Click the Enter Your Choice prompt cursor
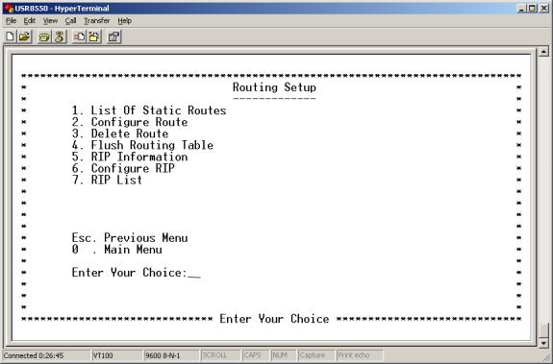The height and width of the screenshot is (364, 553). pyautogui.click(x=194, y=274)
